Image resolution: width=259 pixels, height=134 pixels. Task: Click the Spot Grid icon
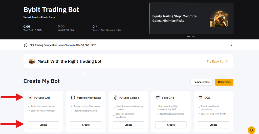pyautogui.click(x=158, y=98)
